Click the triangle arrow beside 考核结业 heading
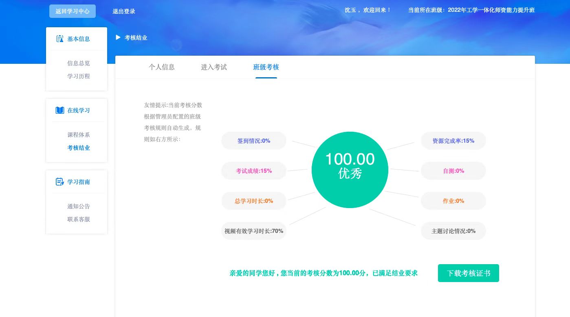The height and width of the screenshot is (317, 570). point(118,37)
